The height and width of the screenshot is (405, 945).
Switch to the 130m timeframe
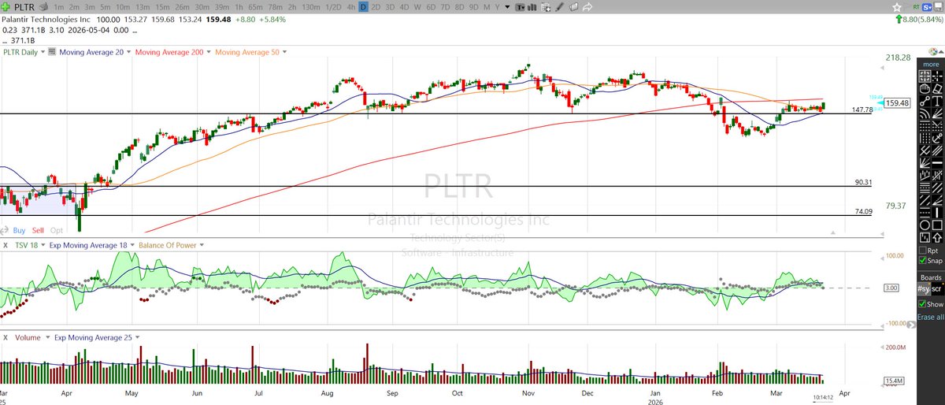(x=313, y=7)
